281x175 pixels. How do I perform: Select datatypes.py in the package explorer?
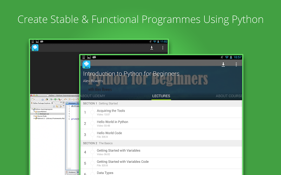pyautogui.click(x=44, y=114)
